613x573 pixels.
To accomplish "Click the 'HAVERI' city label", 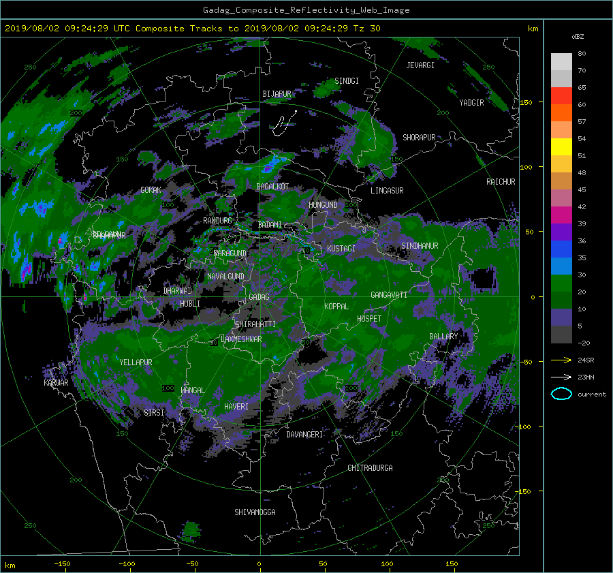I will click(x=236, y=407).
